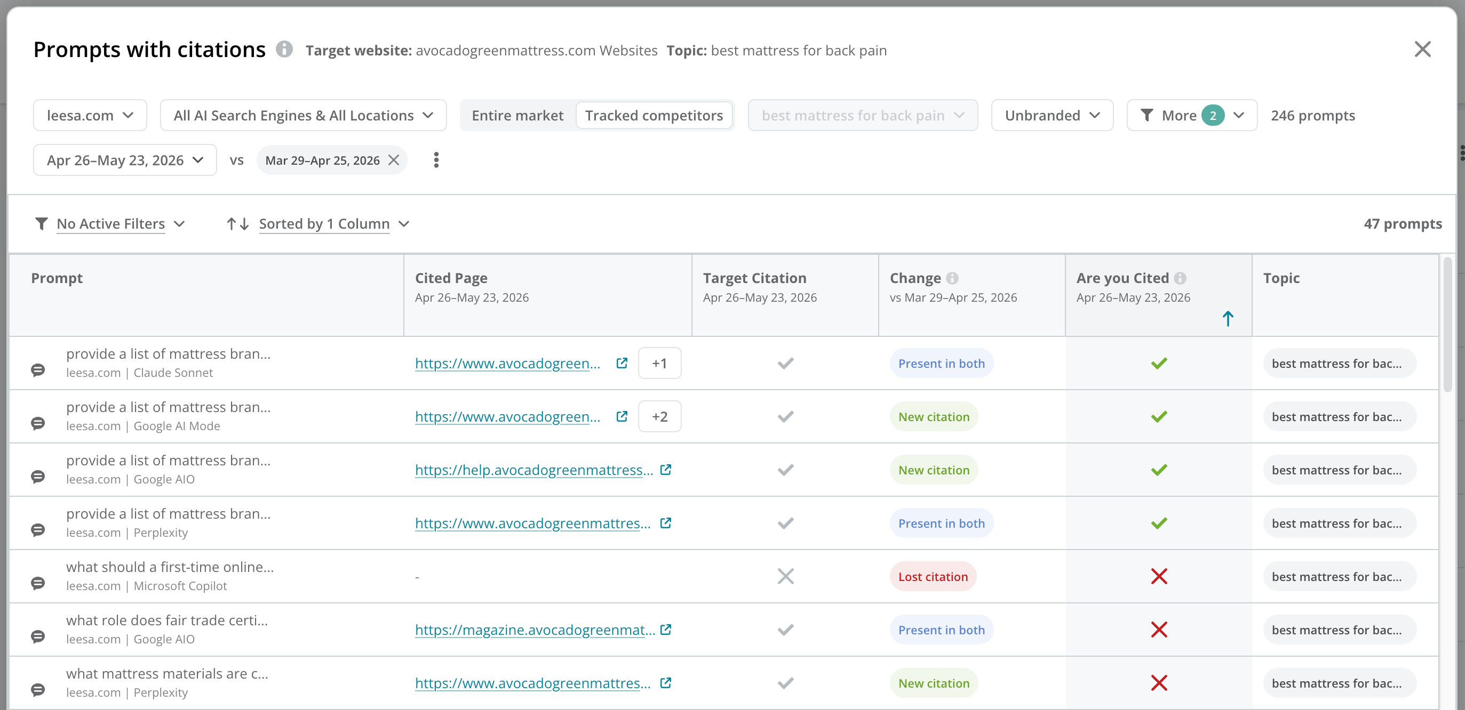Open chat icon for Claude Sonnet prompt row
Viewport: 1465px width, 710px height.
click(x=38, y=370)
